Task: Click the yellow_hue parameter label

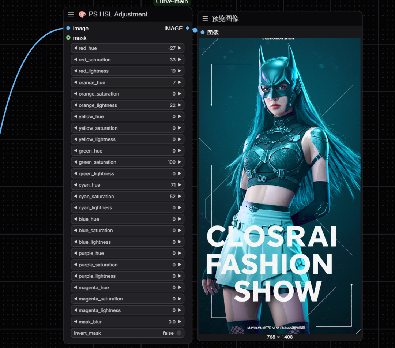Action: coord(91,117)
